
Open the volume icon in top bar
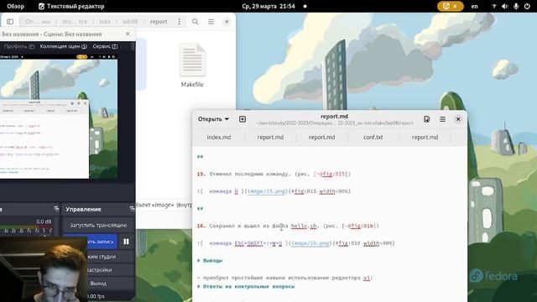tap(505, 6)
